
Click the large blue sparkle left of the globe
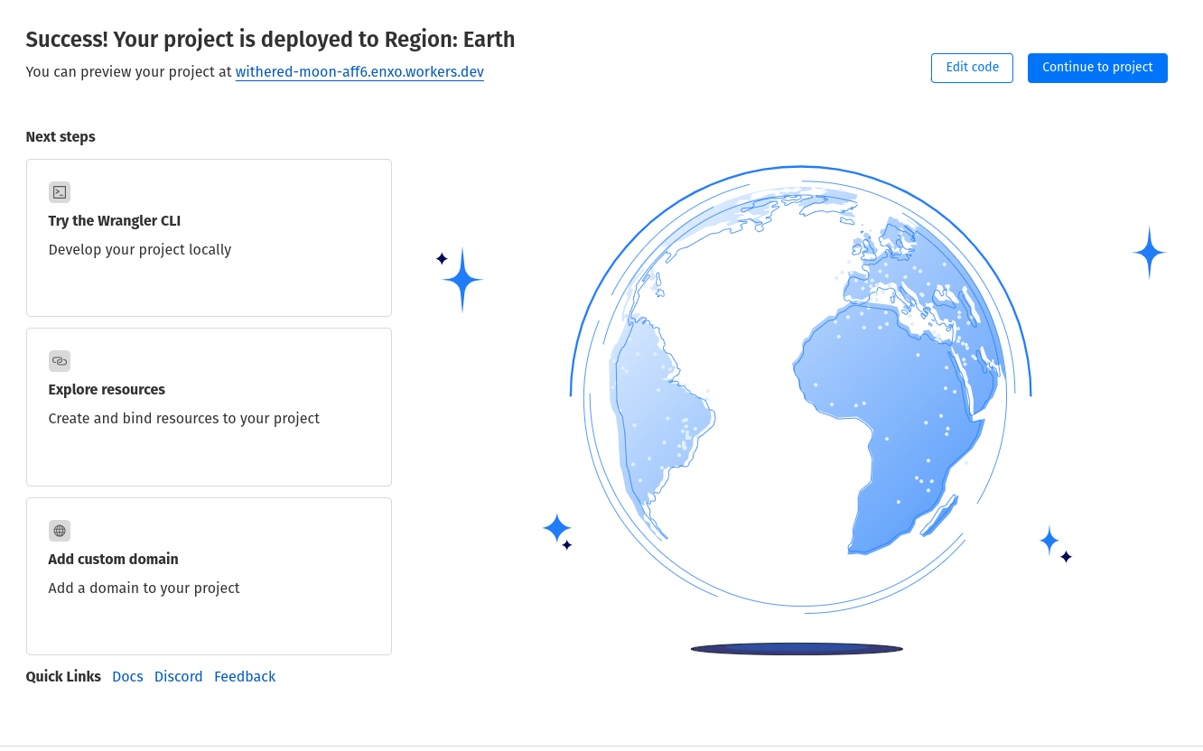pos(462,280)
